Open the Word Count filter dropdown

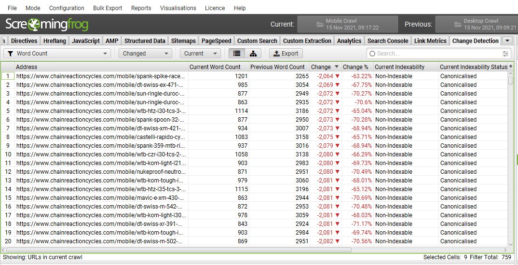[57, 53]
